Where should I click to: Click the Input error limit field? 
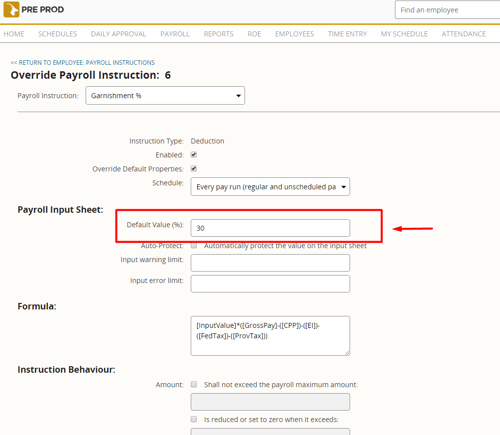[270, 284]
